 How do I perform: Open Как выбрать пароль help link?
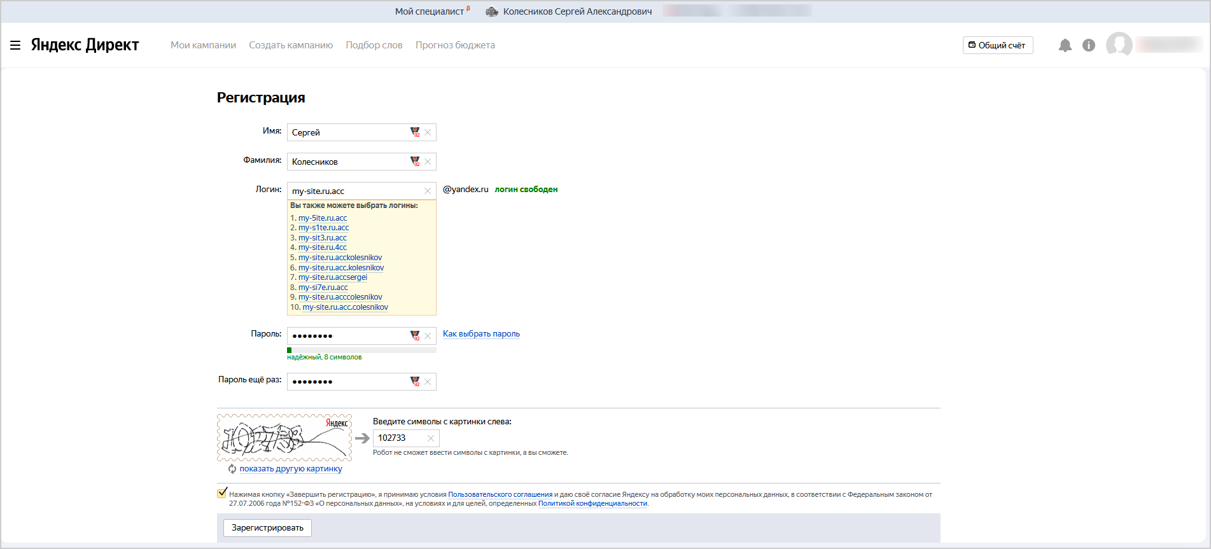481,334
